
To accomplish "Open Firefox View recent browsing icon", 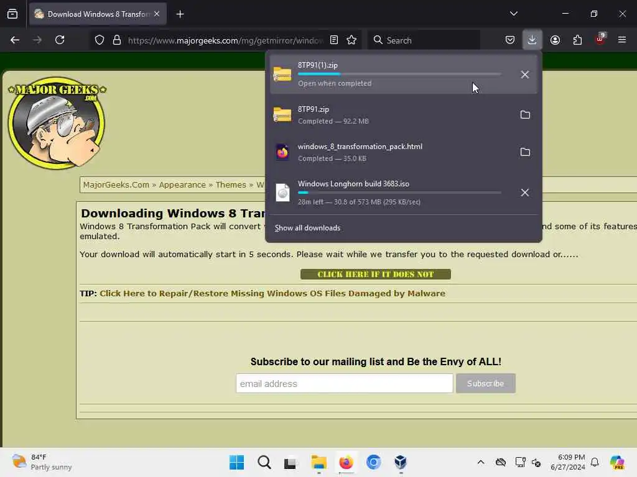I will pyautogui.click(x=12, y=14).
